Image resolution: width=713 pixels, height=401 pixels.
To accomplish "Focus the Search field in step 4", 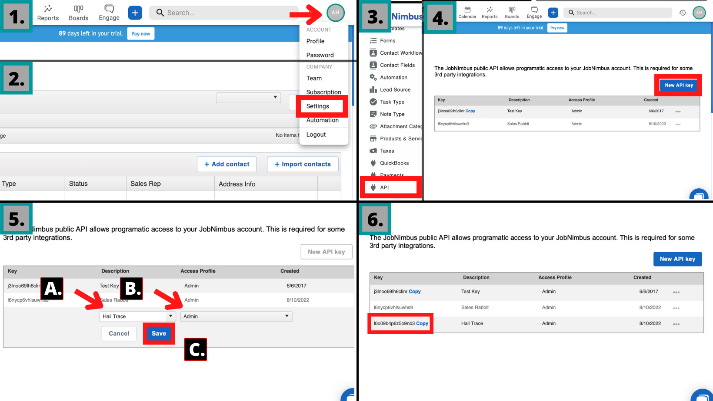I will click(x=618, y=13).
